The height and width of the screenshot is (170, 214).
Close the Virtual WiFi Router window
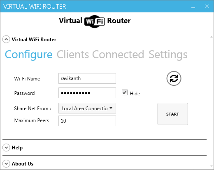tap(207, 6)
